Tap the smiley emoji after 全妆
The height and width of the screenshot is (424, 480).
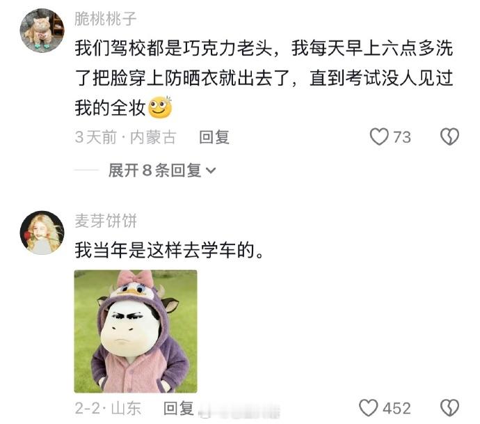click(x=160, y=107)
